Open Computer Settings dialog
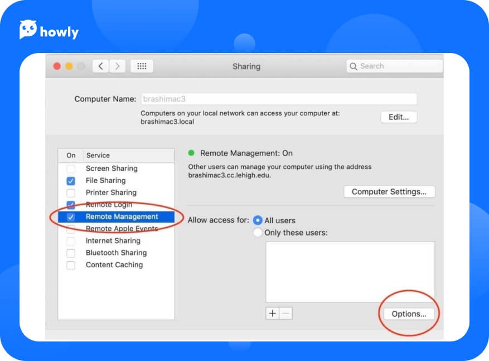489x361 pixels. tap(389, 192)
